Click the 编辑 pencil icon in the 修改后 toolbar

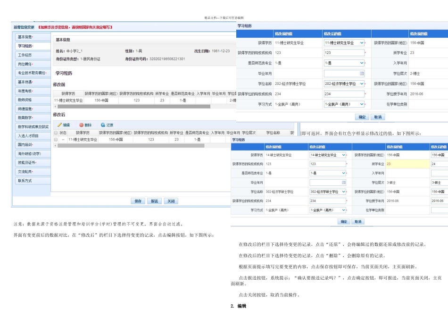[60, 125]
